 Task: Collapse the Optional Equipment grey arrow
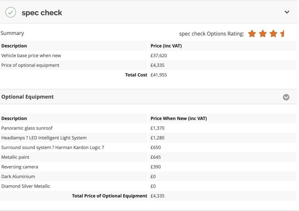[x=286, y=97]
